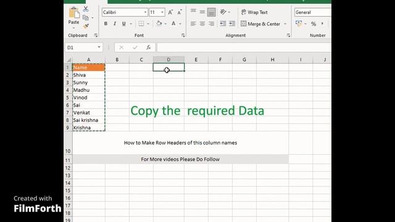Open the borders dropdown arrow
This screenshot has height=222, width=395.
click(148, 24)
